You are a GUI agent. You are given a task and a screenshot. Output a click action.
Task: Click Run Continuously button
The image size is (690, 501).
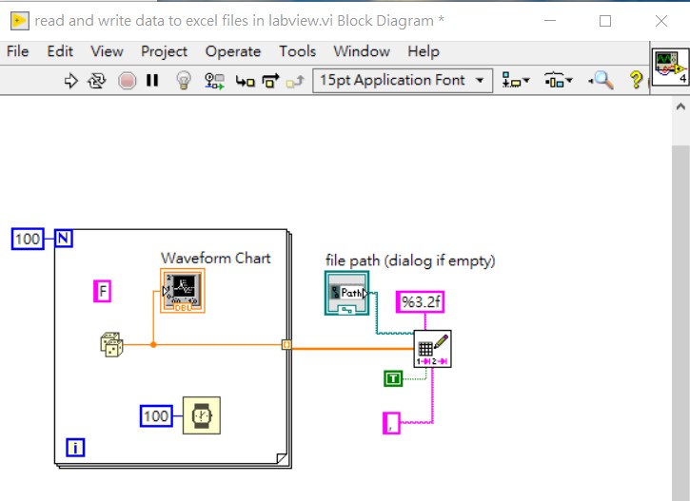pos(97,81)
